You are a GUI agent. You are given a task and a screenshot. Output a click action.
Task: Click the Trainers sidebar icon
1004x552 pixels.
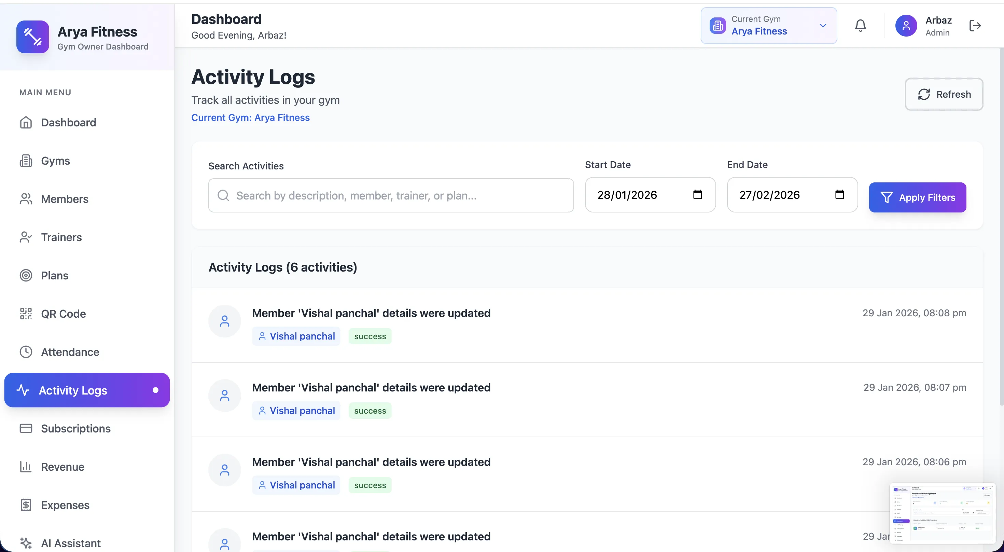pos(26,237)
